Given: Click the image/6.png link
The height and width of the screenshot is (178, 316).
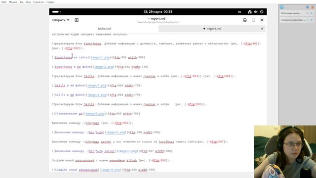Looking at the screenshot, I should point(116,133).
